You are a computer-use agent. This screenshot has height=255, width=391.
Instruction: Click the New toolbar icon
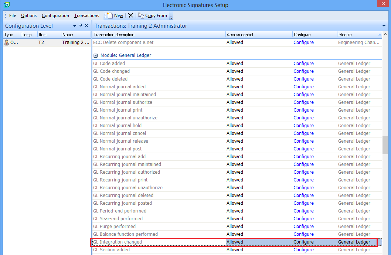coord(115,16)
